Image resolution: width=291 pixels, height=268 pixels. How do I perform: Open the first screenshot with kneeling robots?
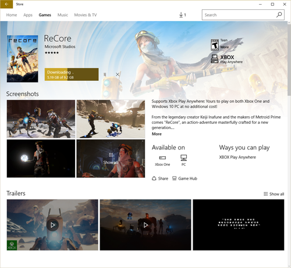pos(41,119)
